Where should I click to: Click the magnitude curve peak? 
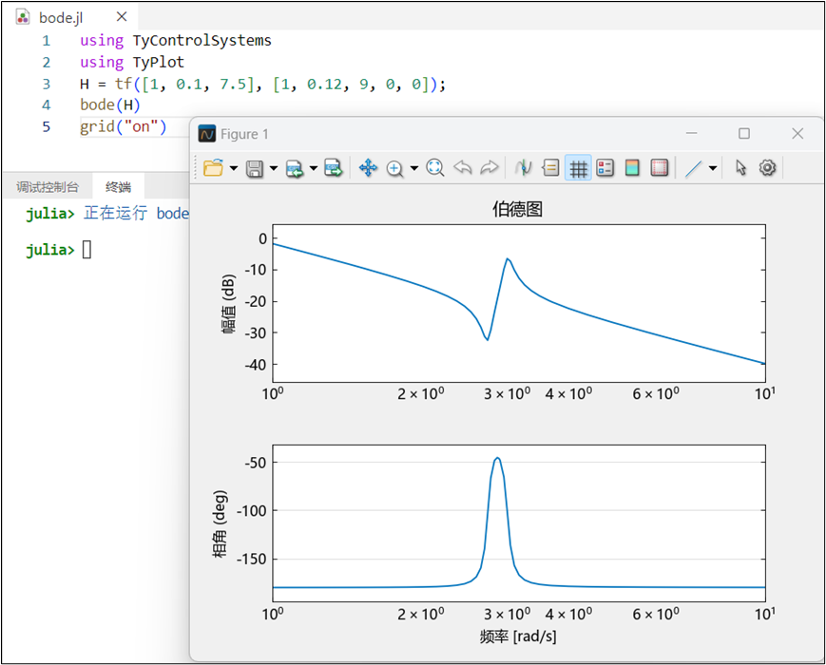pyautogui.click(x=508, y=258)
